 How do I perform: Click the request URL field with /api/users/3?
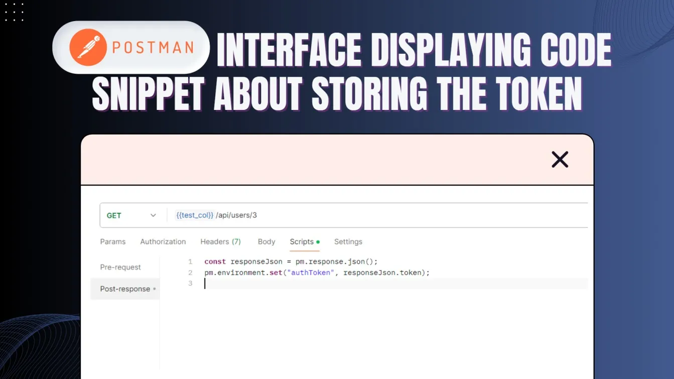pyautogui.click(x=377, y=215)
